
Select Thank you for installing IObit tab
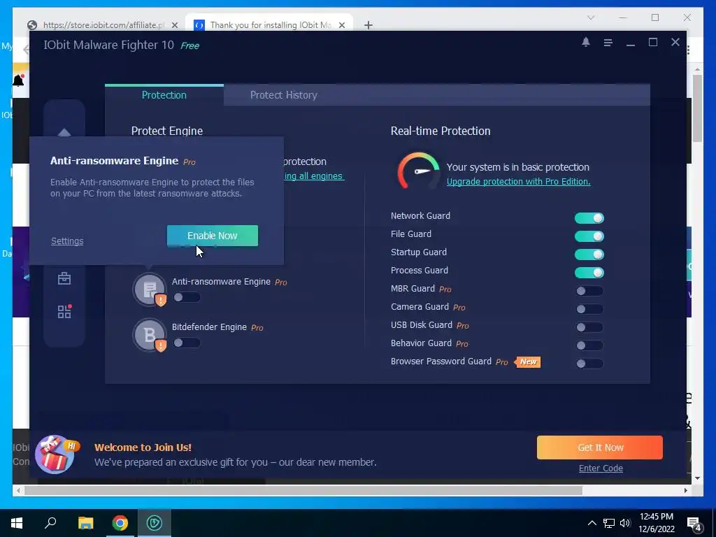click(x=269, y=25)
